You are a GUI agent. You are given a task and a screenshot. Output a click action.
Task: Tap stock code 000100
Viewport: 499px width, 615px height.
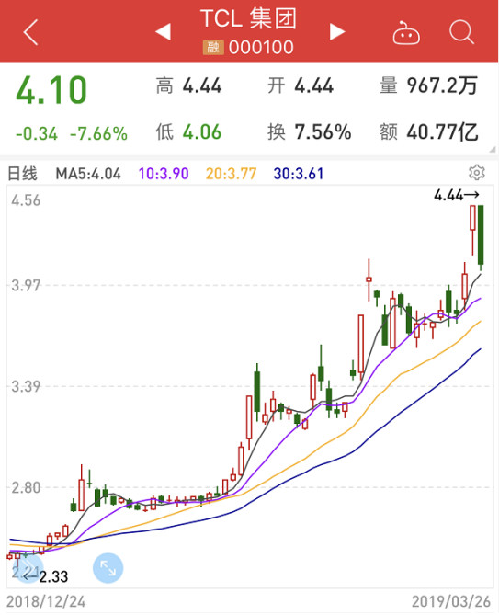(261, 48)
